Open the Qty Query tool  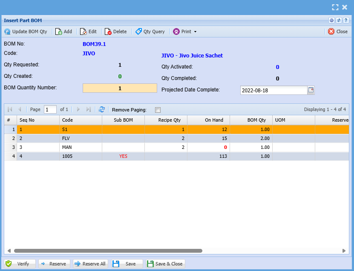coord(150,31)
